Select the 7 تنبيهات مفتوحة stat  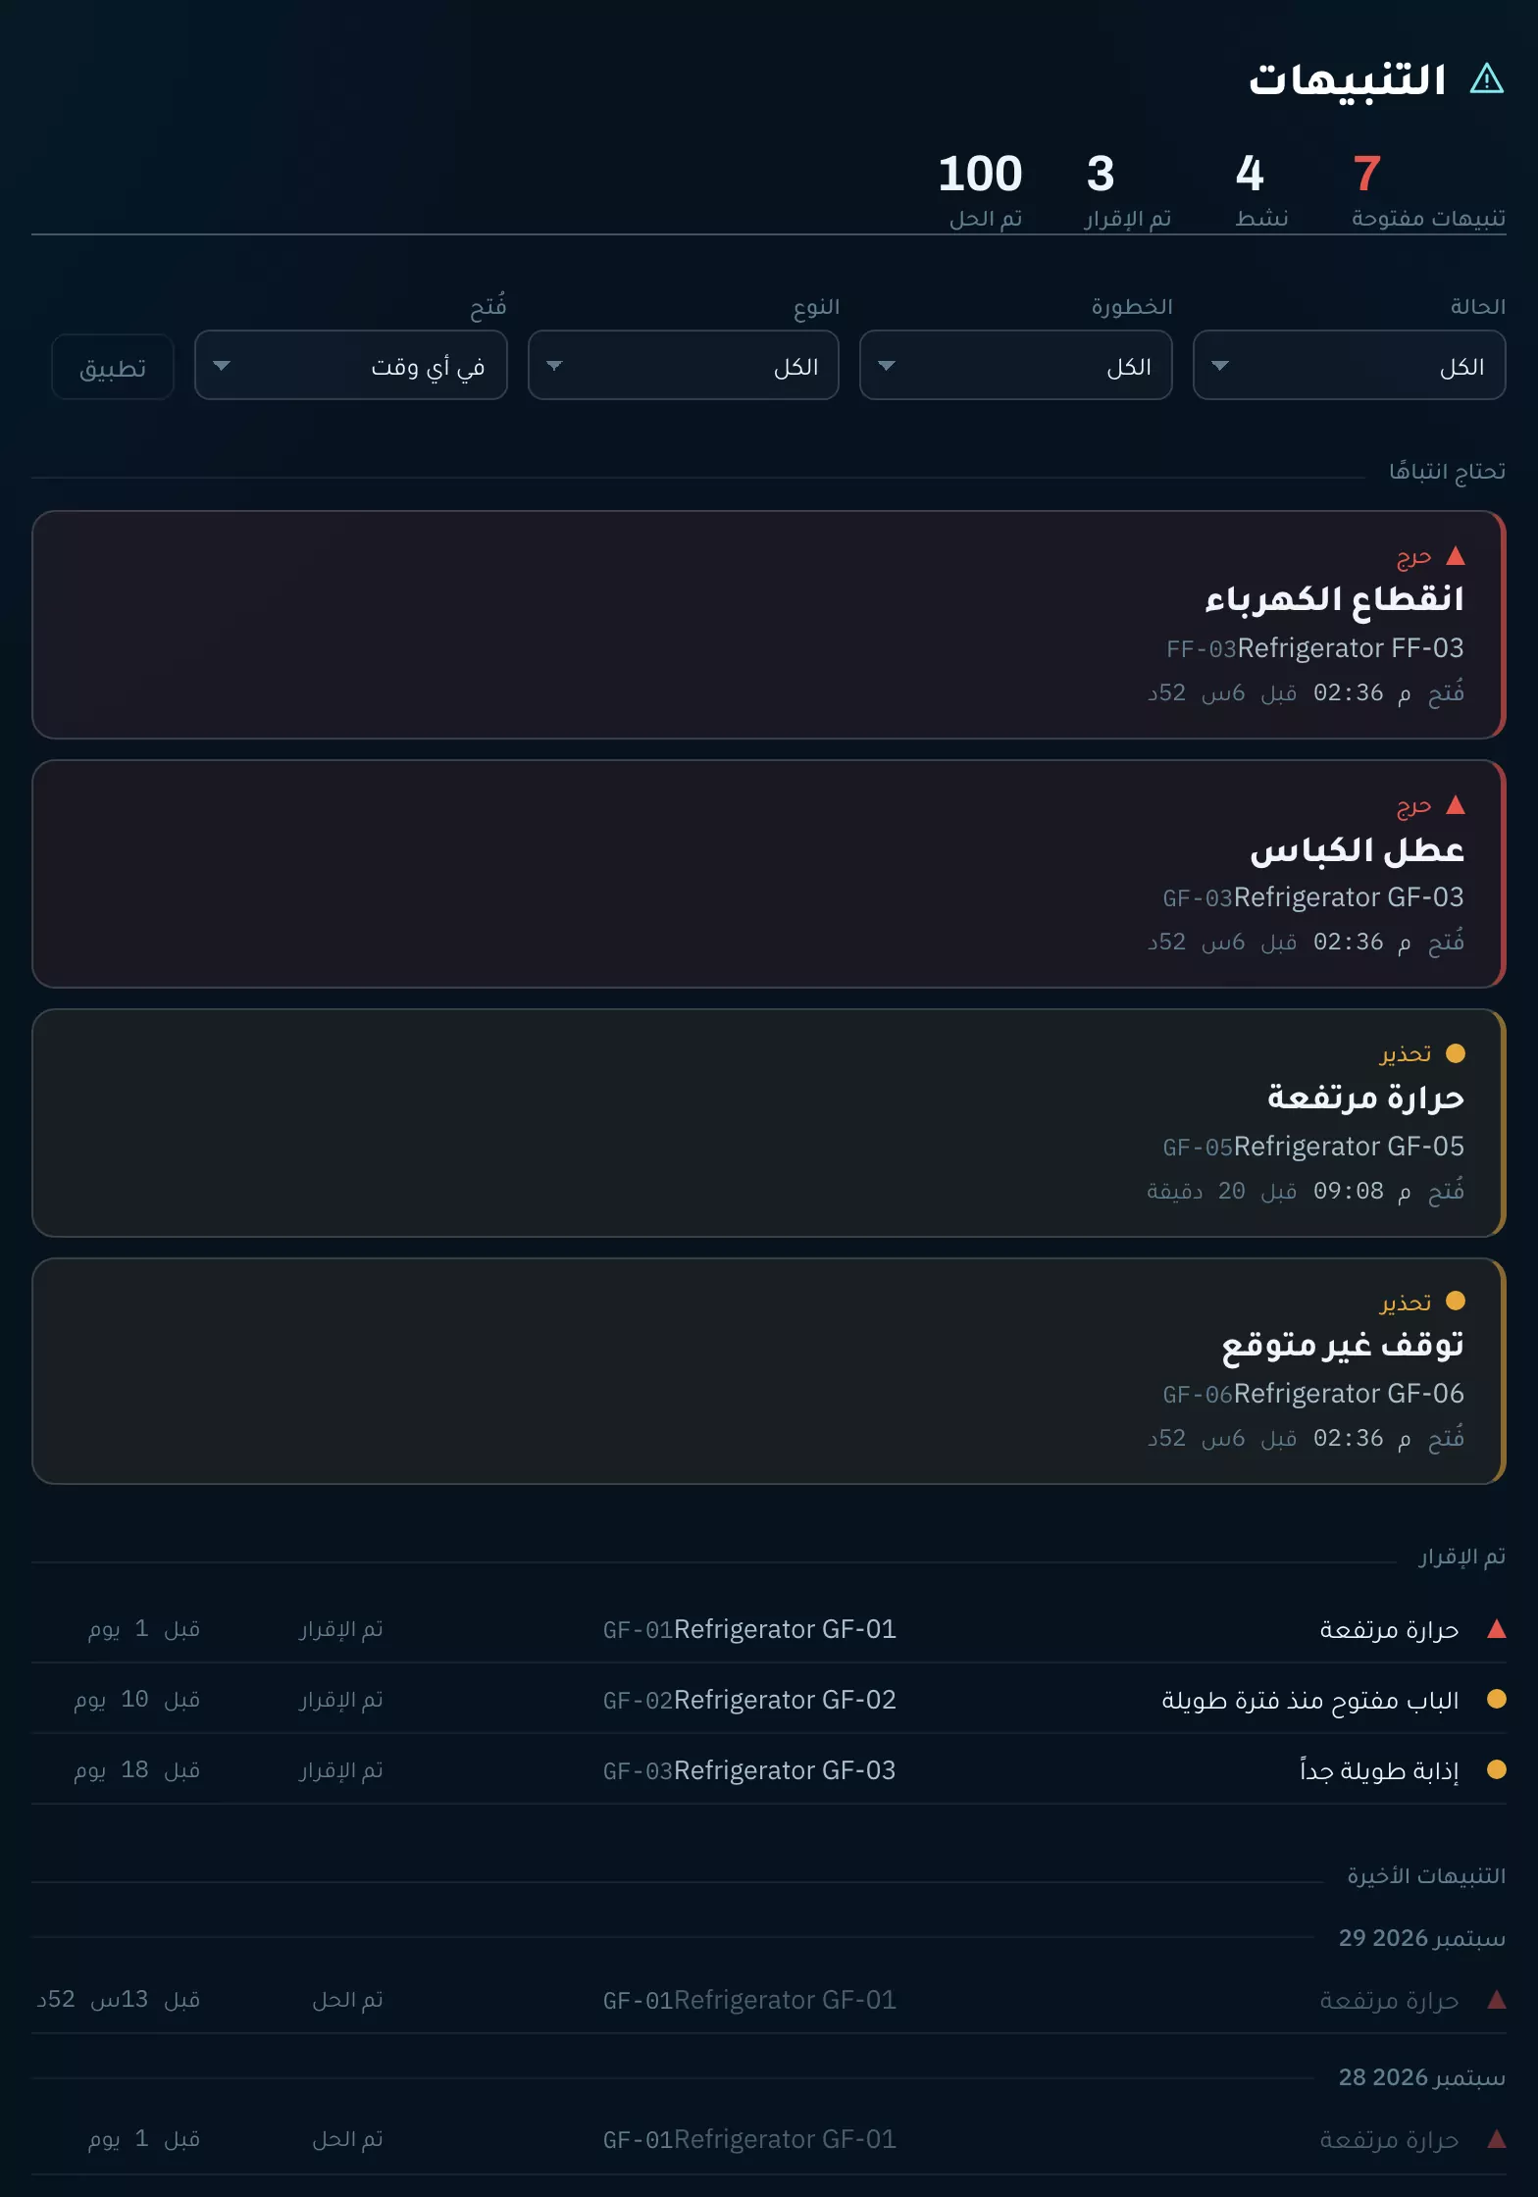click(1427, 191)
